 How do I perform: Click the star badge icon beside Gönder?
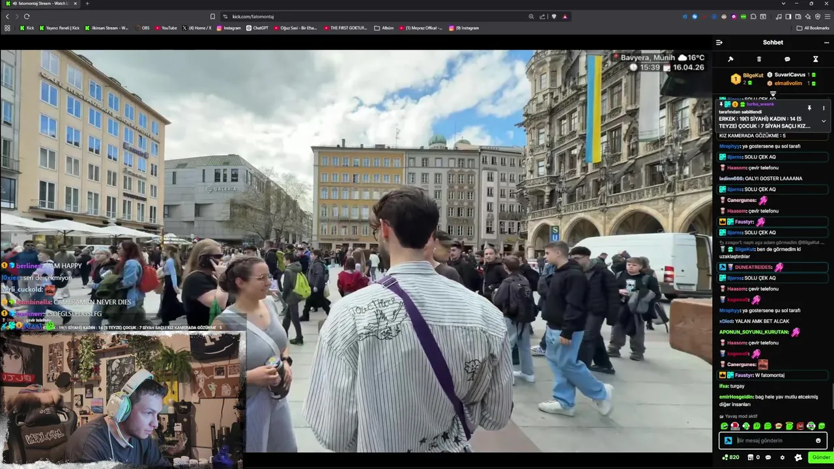[x=798, y=457]
